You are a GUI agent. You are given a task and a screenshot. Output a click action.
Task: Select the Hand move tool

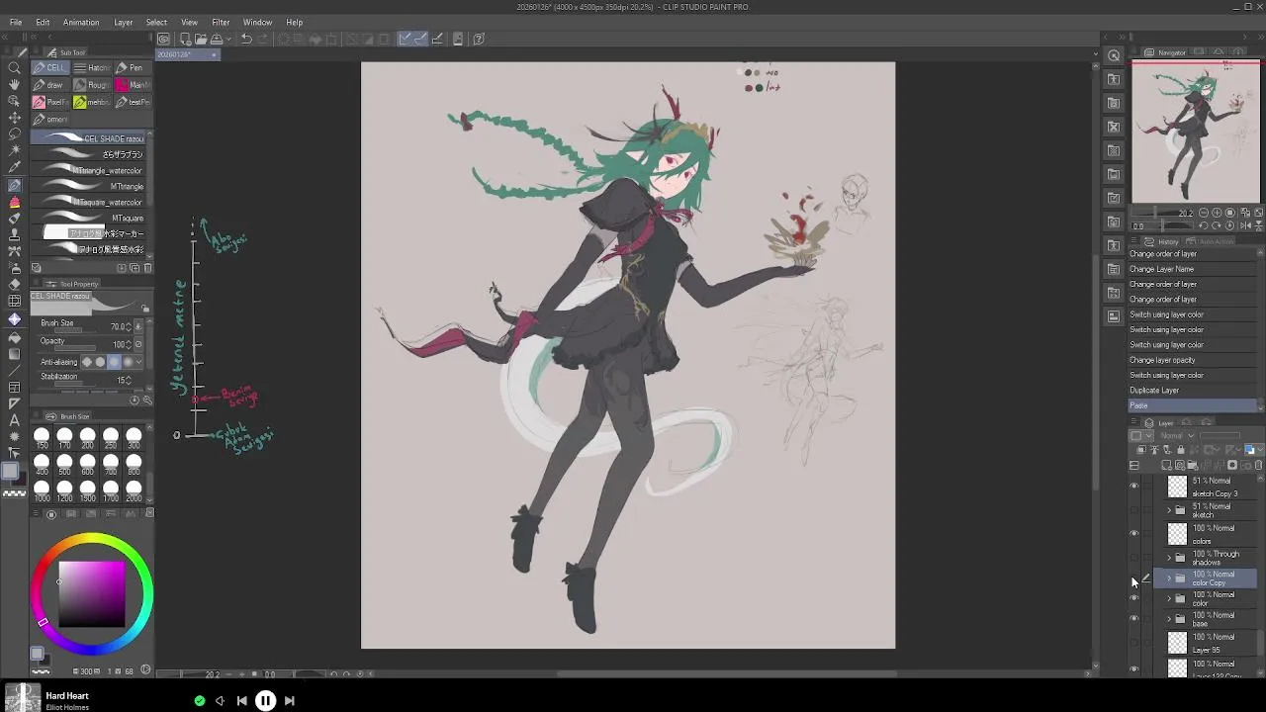(14, 85)
